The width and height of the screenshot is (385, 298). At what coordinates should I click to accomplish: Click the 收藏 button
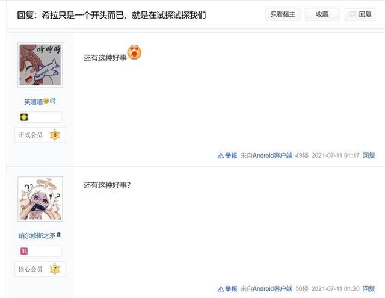[322, 14]
